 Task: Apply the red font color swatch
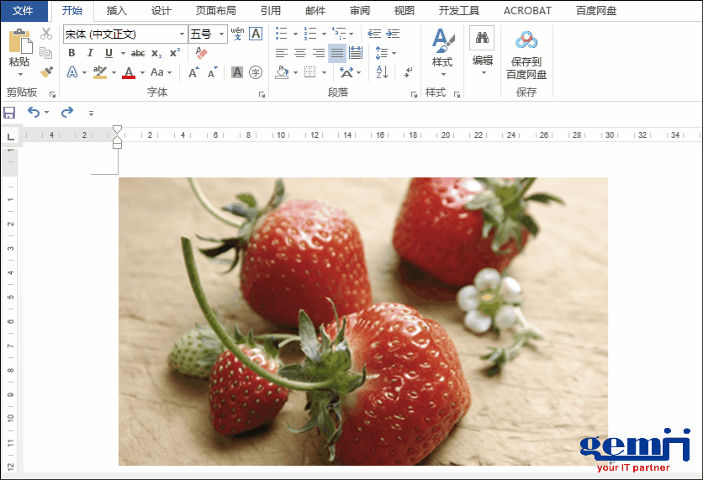click(129, 72)
